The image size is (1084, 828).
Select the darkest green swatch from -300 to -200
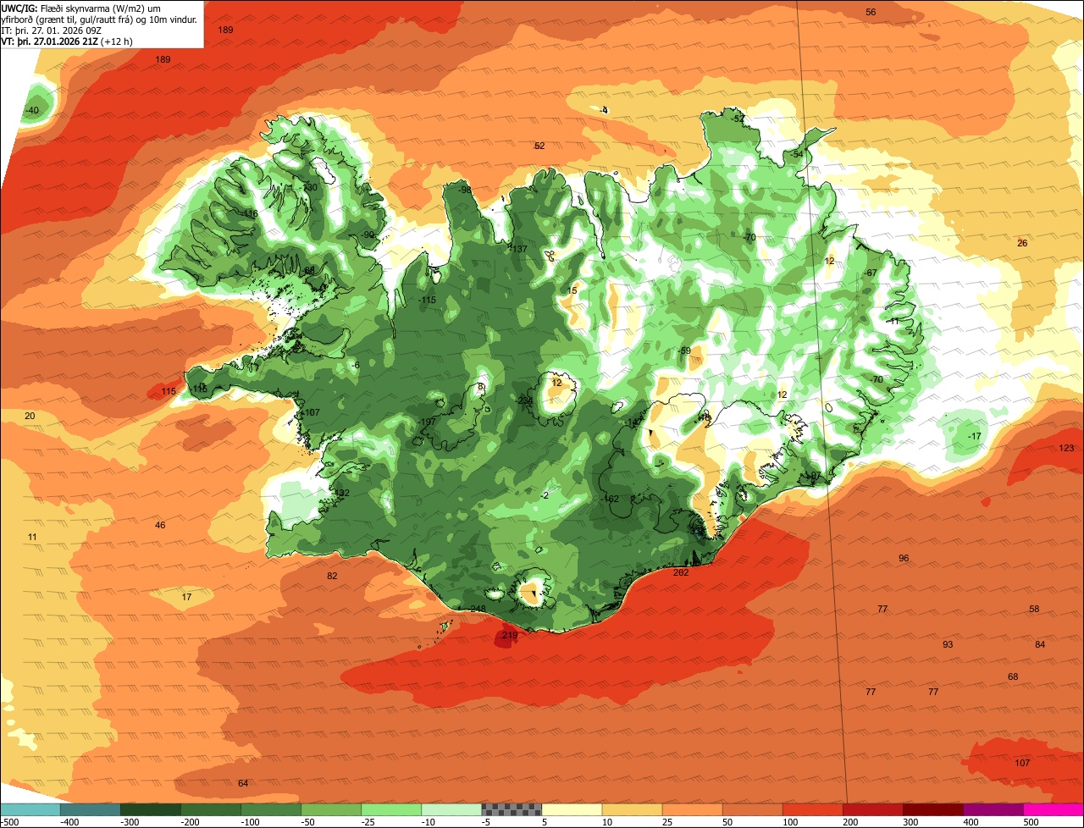click(150, 810)
